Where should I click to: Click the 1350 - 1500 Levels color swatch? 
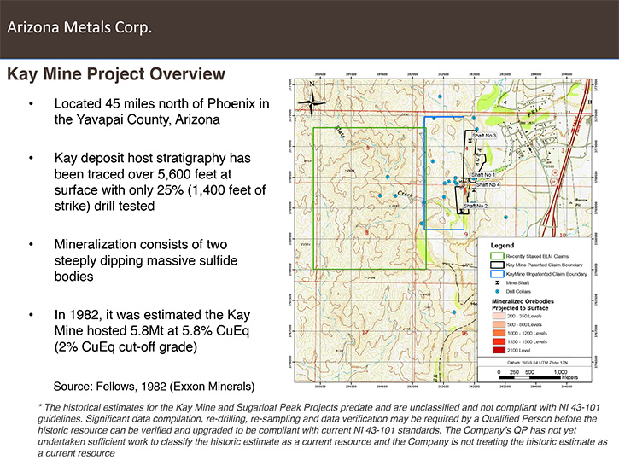(499, 341)
